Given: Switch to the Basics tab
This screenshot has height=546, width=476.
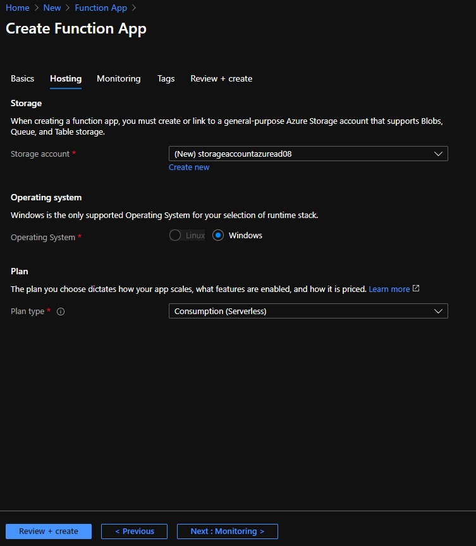Looking at the screenshot, I should point(22,79).
